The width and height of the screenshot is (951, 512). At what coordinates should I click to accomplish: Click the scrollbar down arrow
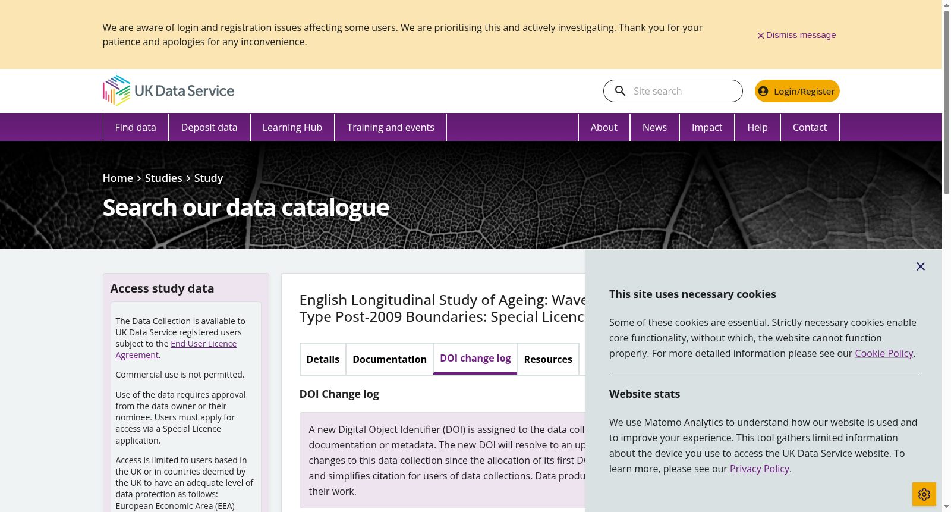coord(946,507)
